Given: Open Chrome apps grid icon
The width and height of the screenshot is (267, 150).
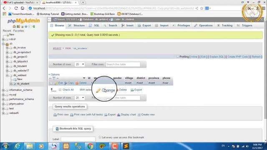Looking at the screenshot, I should click(x=5, y=14).
